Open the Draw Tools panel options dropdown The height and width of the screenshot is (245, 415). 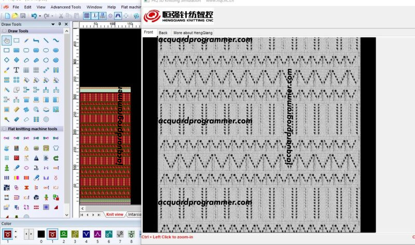[53, 24]
